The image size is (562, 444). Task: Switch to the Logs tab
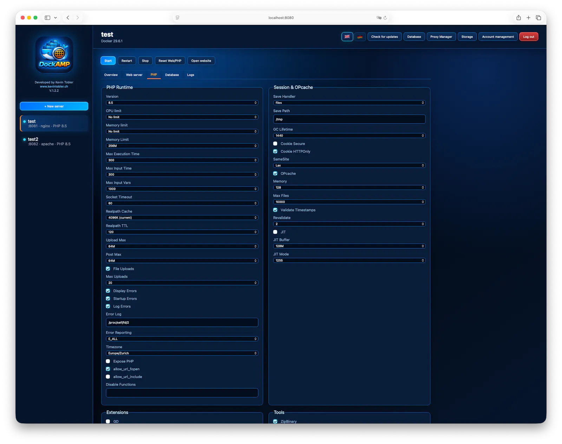tap(191, 75)
